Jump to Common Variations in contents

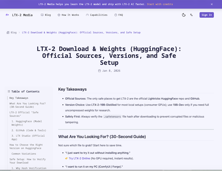pyautogui.click(x=23, y=154)
